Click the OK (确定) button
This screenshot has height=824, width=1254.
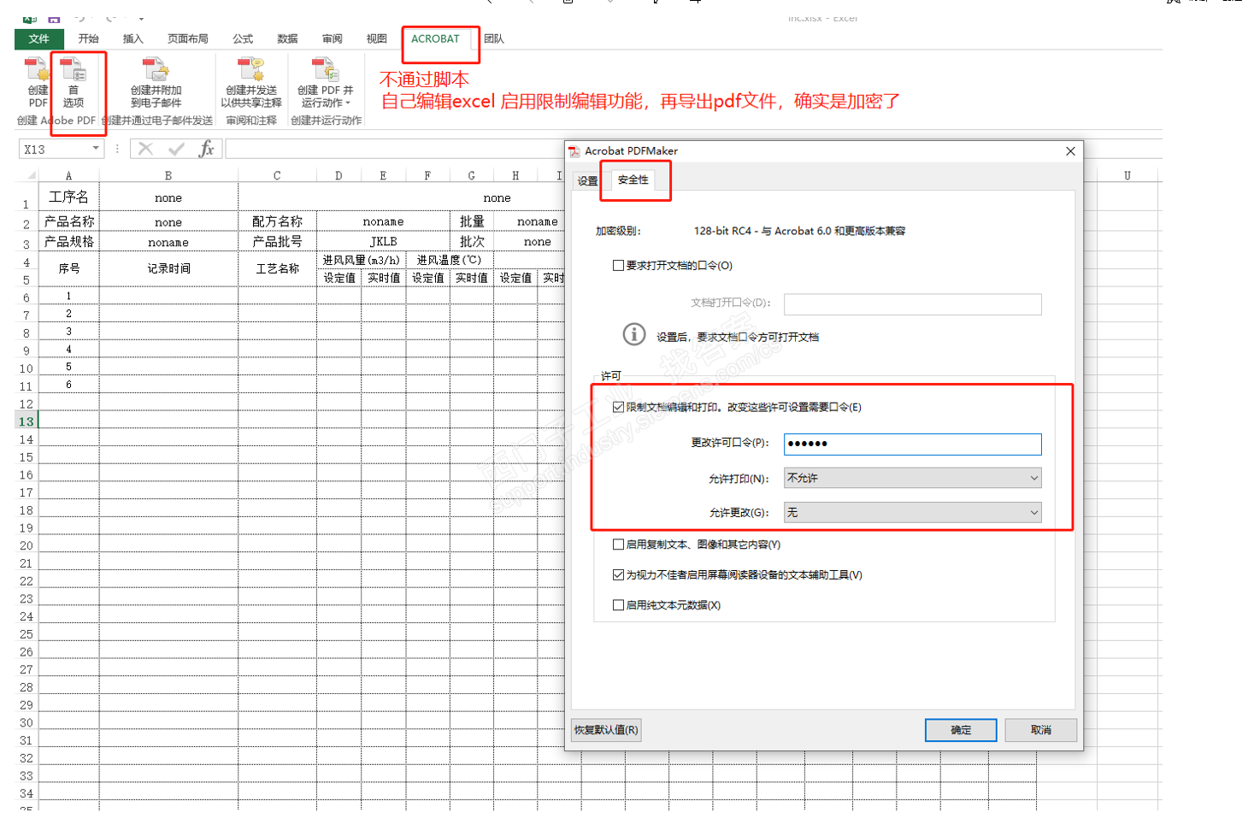[961, 730]
